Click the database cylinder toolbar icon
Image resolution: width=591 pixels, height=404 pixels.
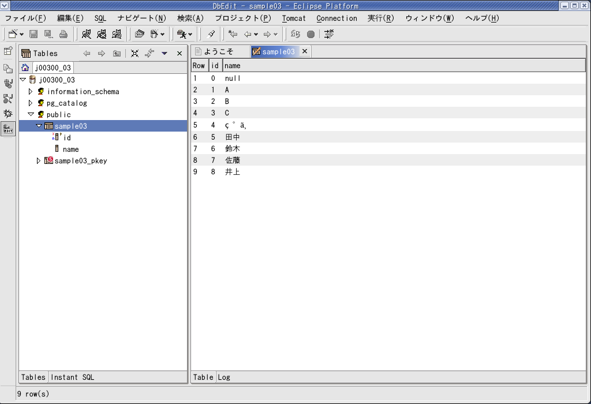point(154,34)
